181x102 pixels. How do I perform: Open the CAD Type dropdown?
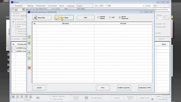23,16
